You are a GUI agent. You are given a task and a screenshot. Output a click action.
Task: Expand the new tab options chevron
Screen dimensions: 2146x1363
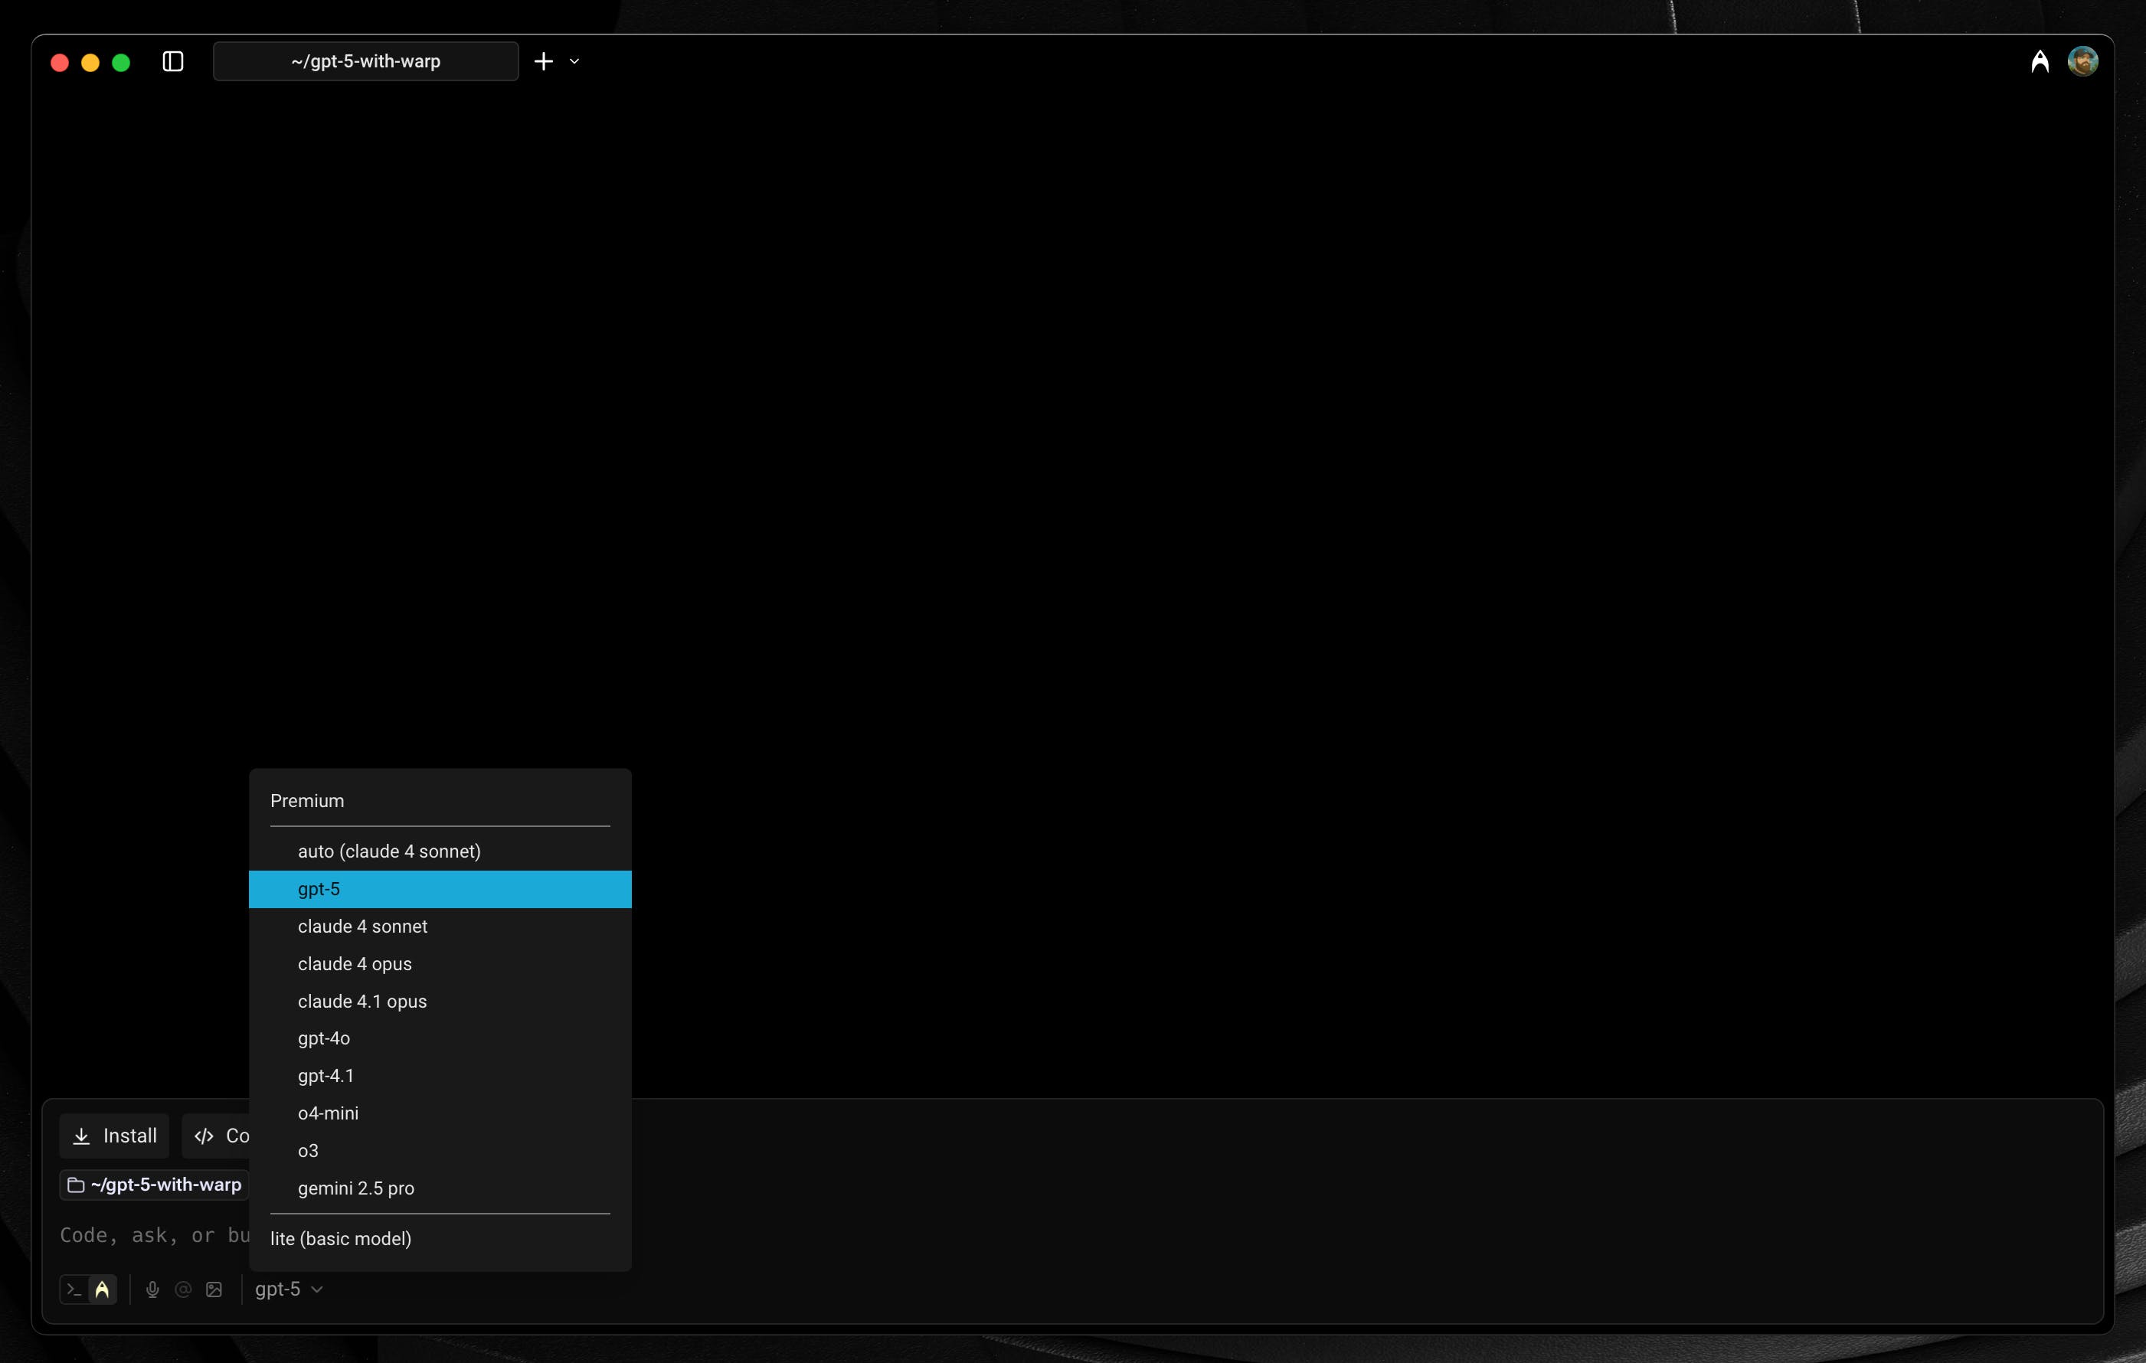pos(574,61)
